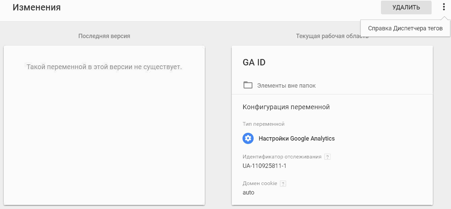Click the Изменения page heading
This screenshot has width=451, height=209.
coord(37,7)
